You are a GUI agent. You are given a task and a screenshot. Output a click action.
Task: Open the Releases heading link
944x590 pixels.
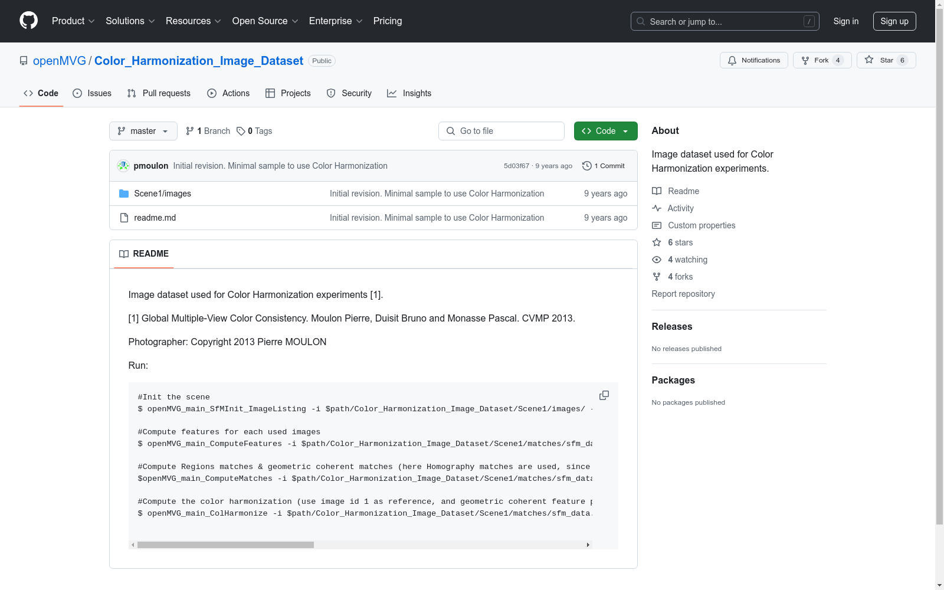[x=672, y=326]
